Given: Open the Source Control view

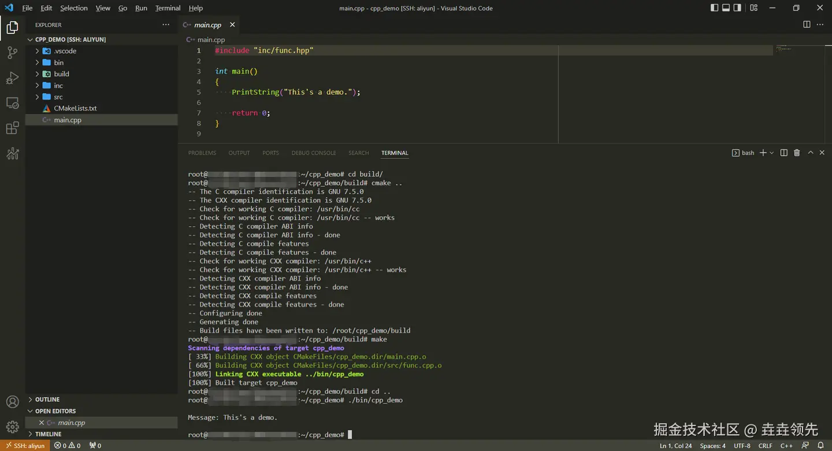Looking at the screenshot, I should (12, 53).
